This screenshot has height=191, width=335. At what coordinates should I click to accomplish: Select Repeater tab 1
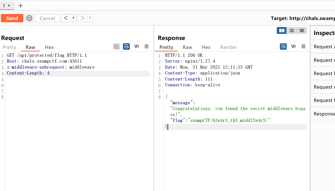[x=4, y=6]
